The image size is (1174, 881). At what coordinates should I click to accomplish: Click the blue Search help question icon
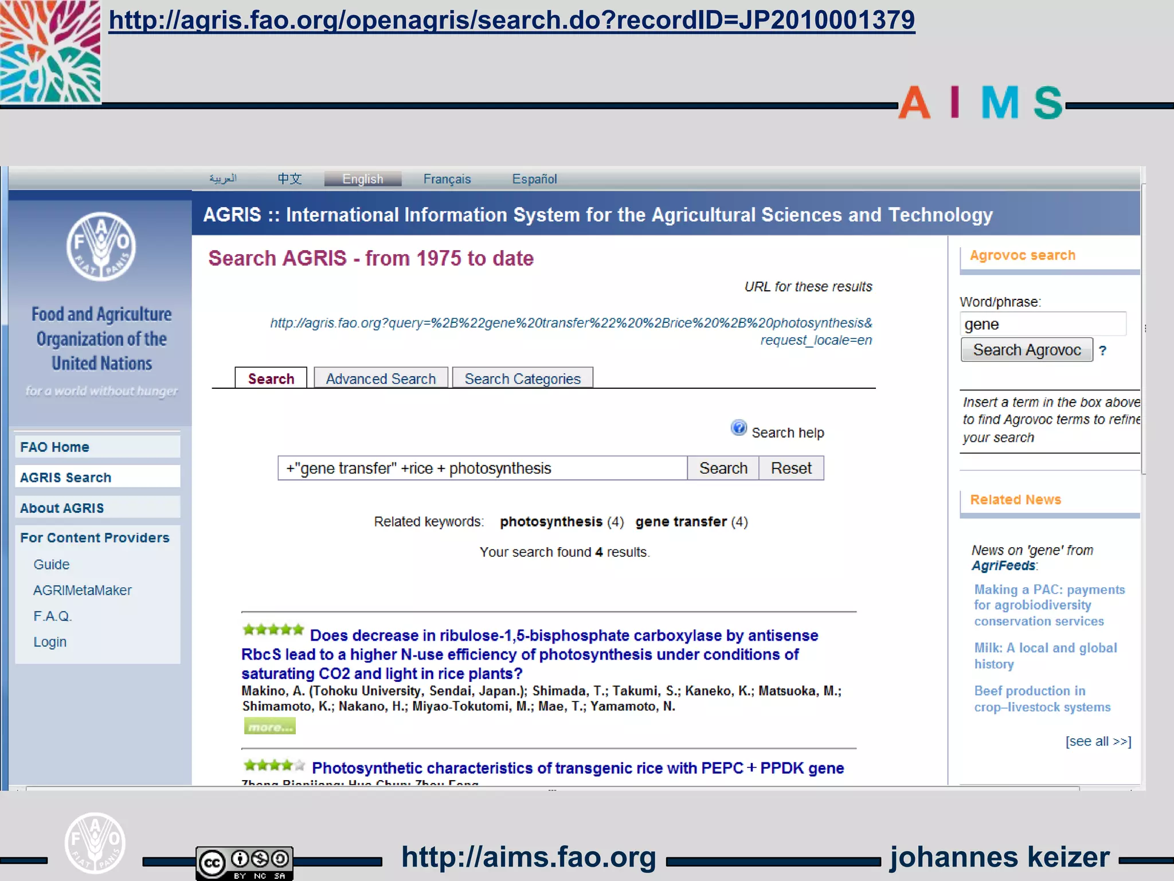738,428
